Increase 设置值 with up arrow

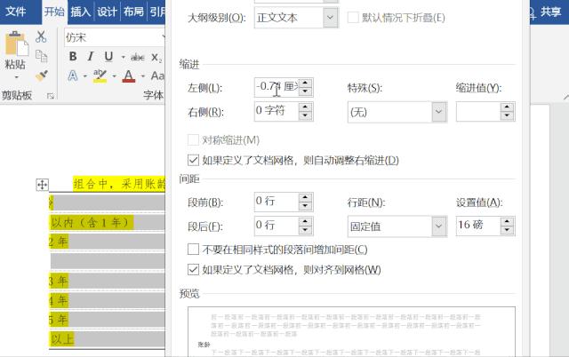507,221
